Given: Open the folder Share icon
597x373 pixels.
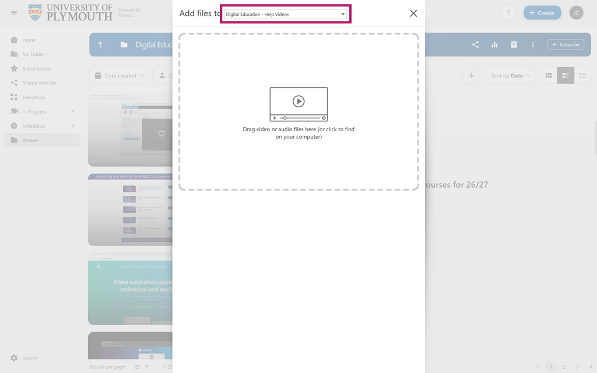Looking at the screenshot, I should click(x=476, y=44).
